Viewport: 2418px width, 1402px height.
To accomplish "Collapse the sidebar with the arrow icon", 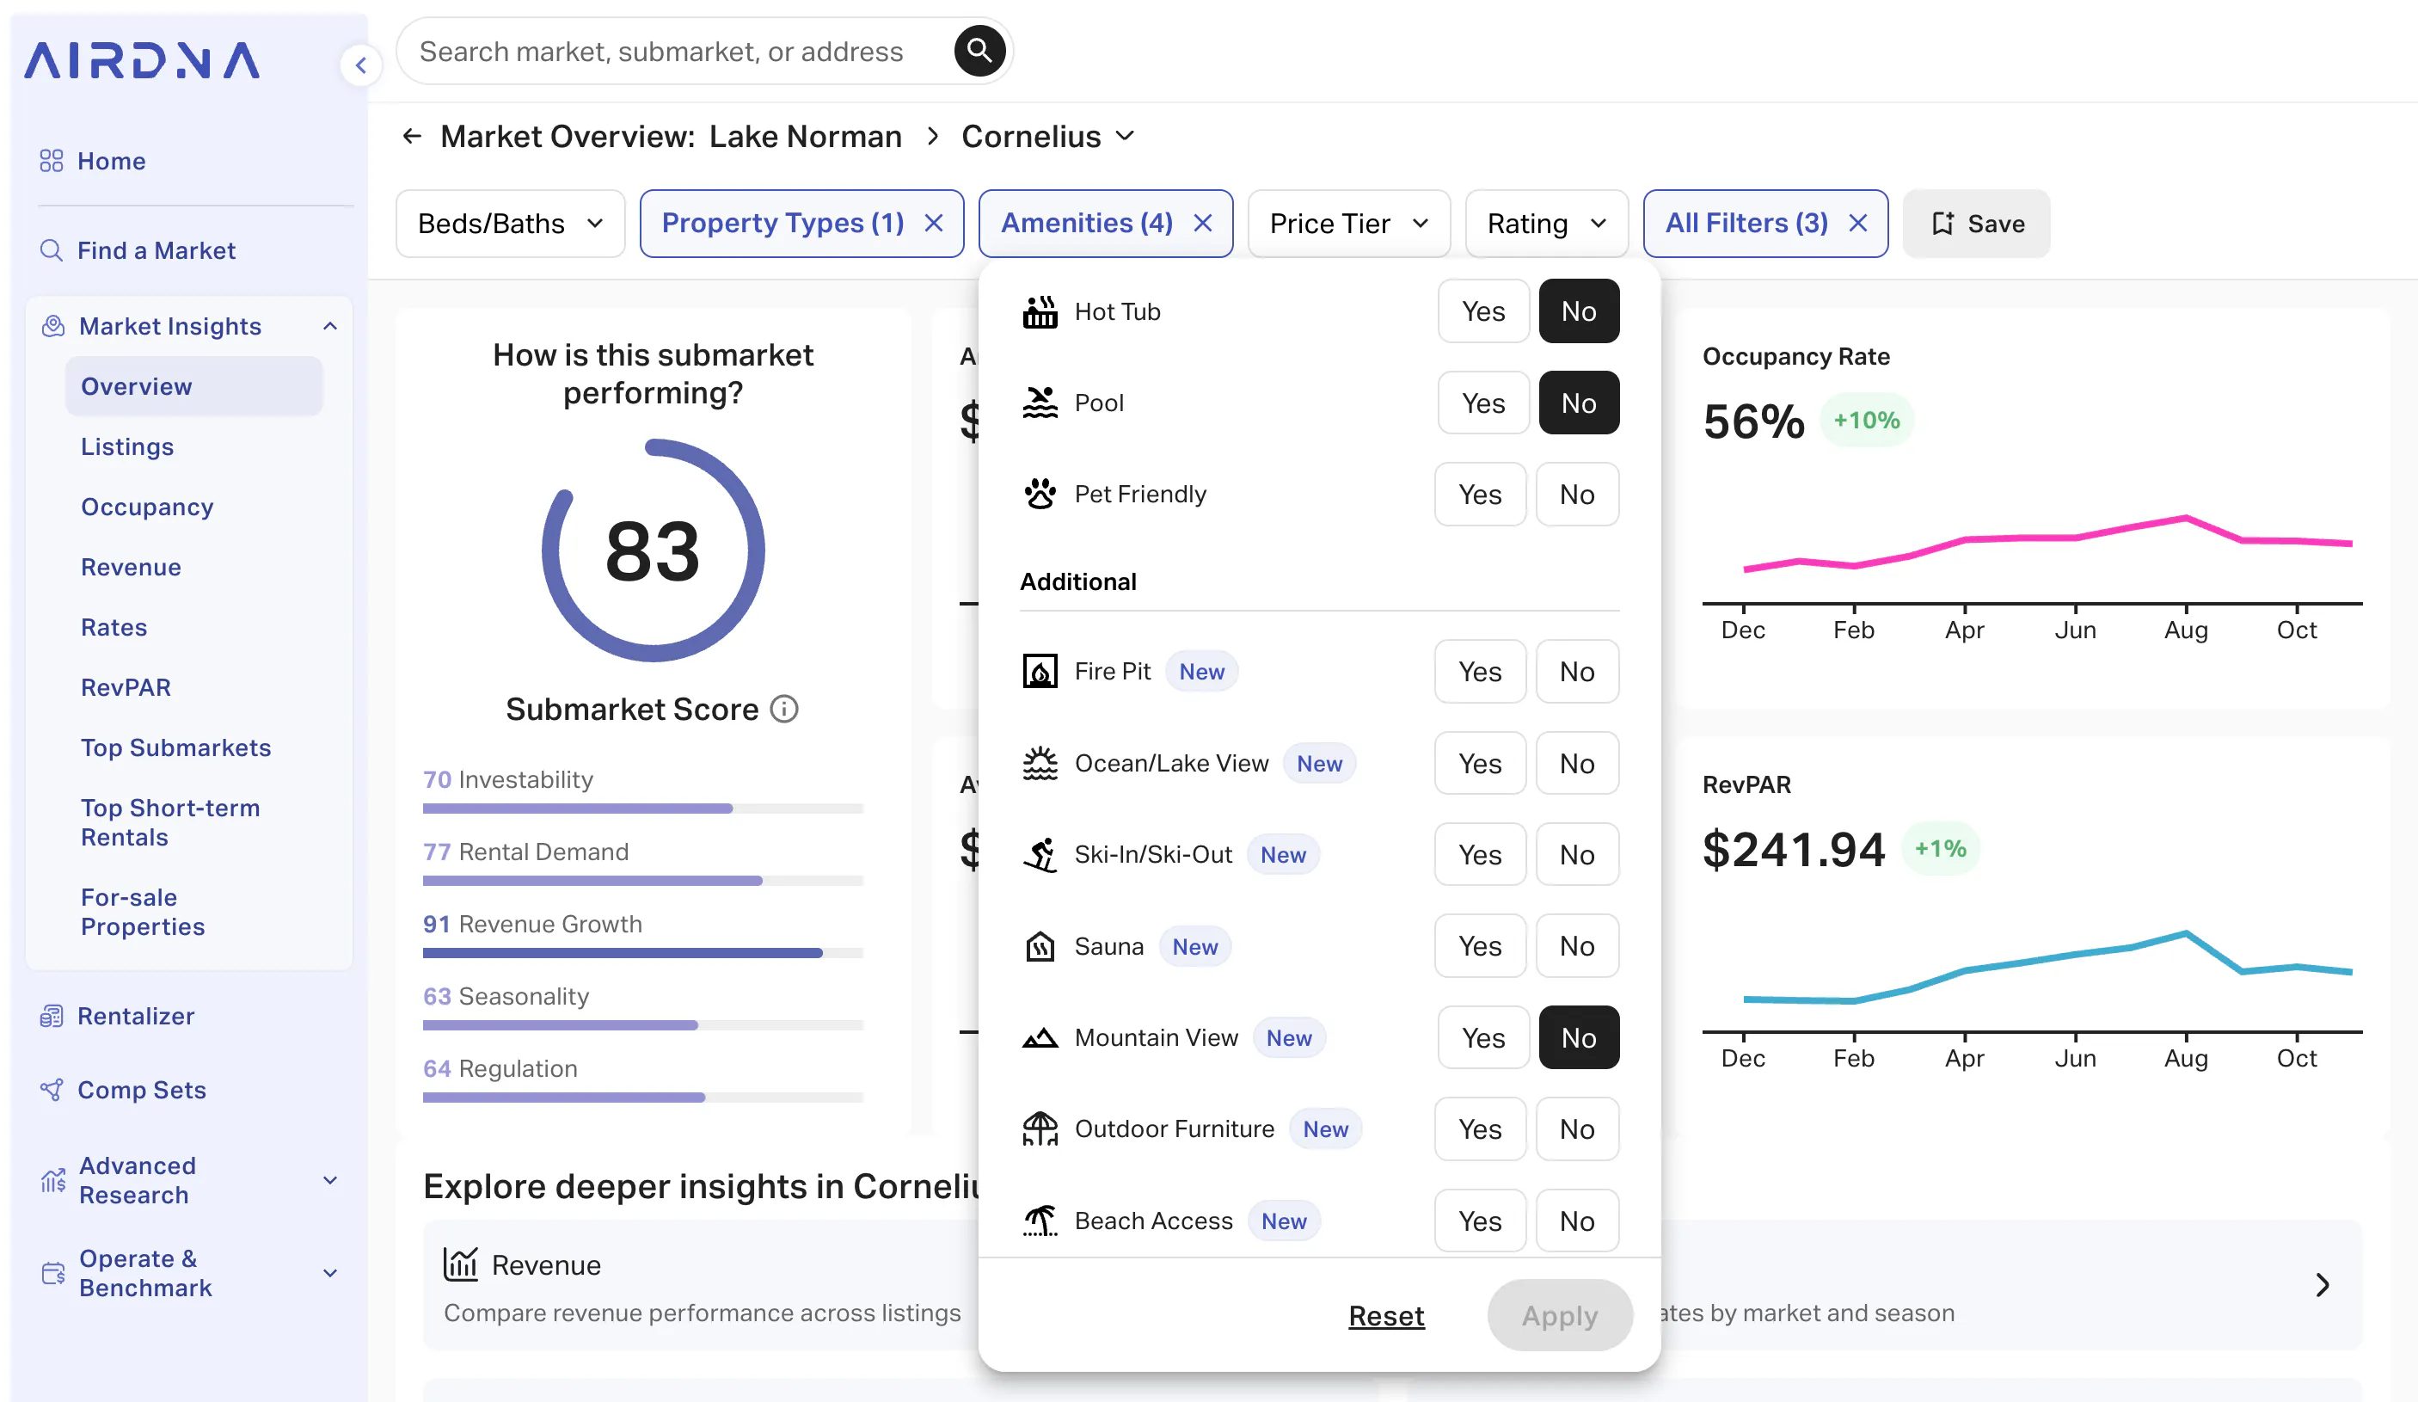I will (x=361, y=65).
